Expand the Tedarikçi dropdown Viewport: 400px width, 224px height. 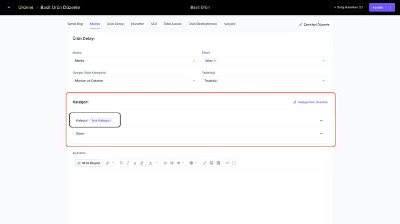click(x=264, y=80)
